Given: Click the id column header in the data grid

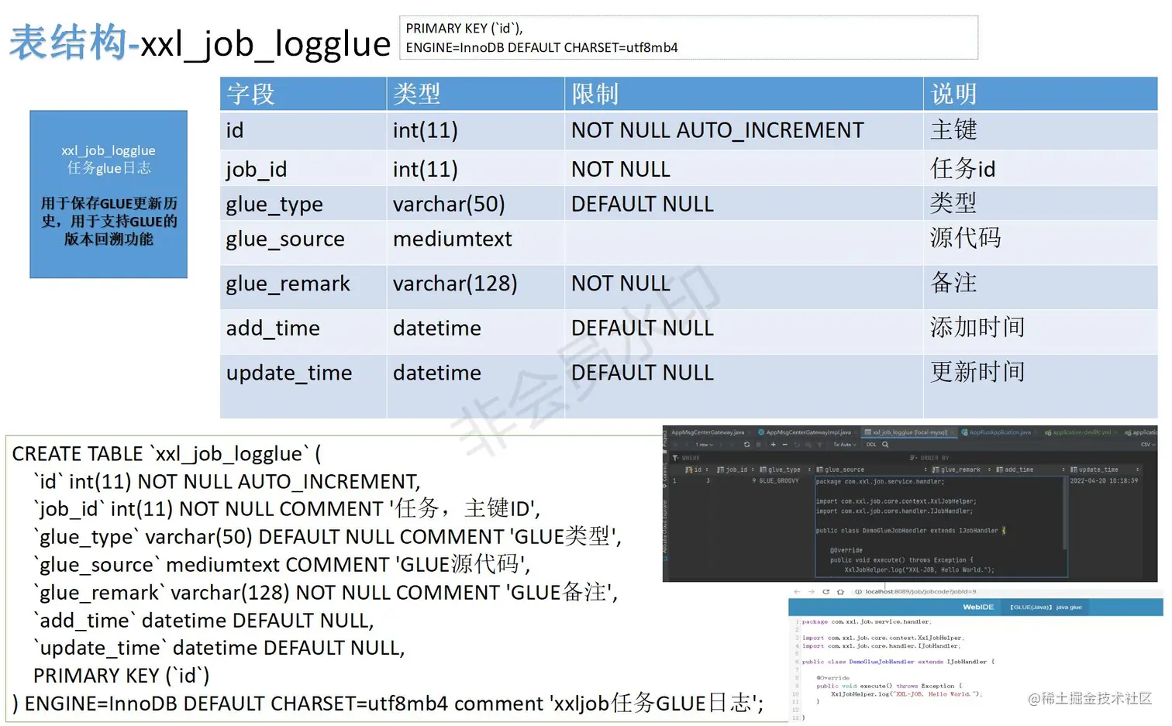Looking at the screenshot, I should coord(697,470).
